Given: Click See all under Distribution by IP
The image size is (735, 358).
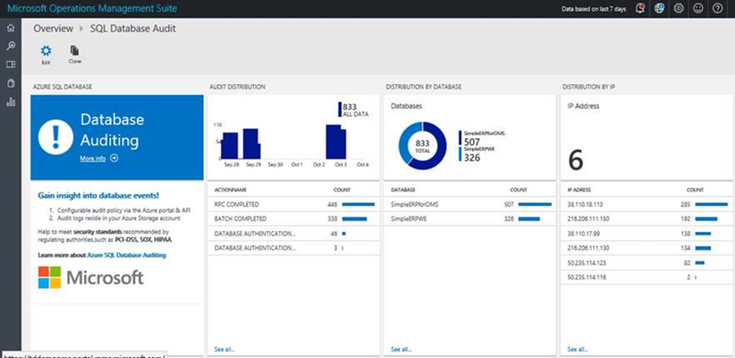Looking at the screenshot, I should coord(578,349).
